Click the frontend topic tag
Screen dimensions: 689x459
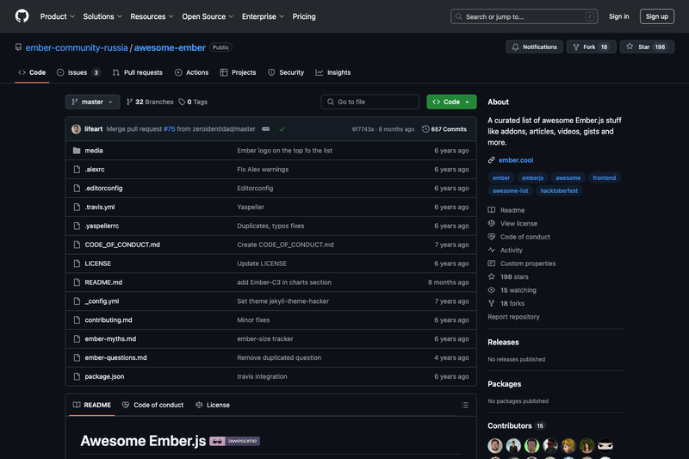[x=605, y=178]
